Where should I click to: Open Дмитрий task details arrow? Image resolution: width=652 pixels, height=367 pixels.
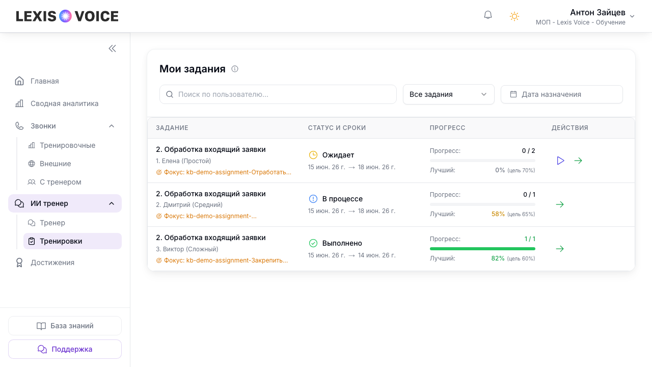tap(560, 204)
